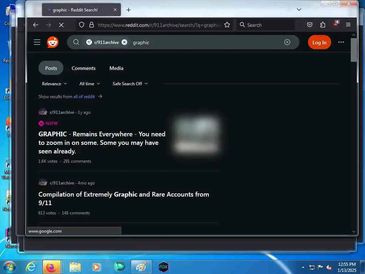This screenshot has width=365, height=274.
Task: Click r/911archive link on 1y ago post
Action: point(62,112)
